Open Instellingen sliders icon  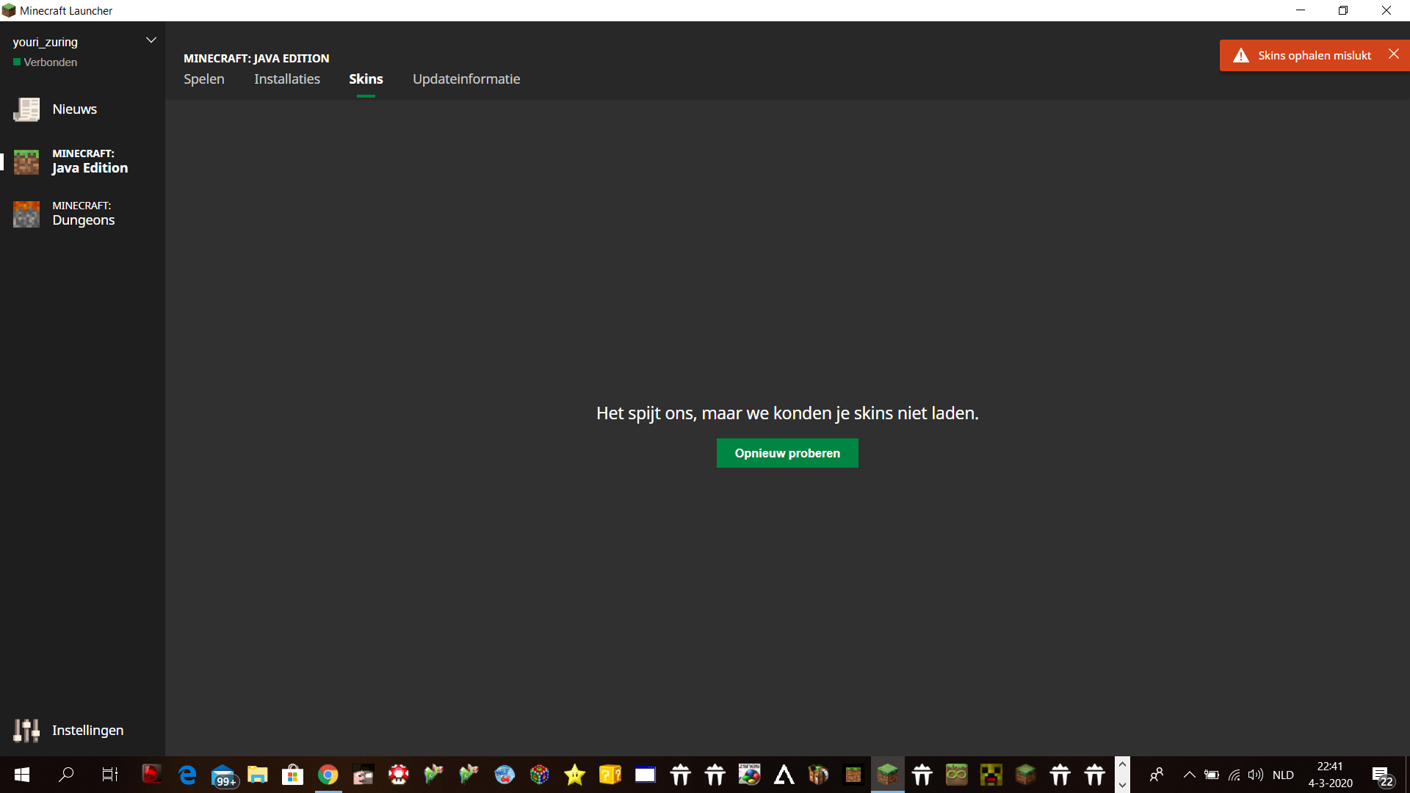(x=26, y=730)
